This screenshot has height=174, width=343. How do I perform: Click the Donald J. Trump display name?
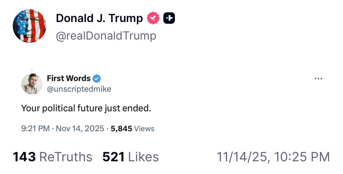pos(99,18)
